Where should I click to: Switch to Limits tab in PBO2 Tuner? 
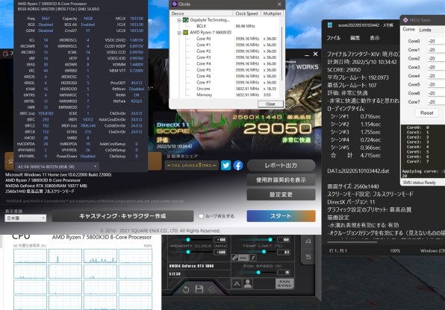click(425, 30)
